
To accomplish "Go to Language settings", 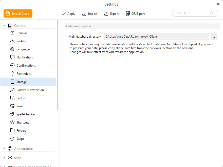I will click(x=28, y=49).
